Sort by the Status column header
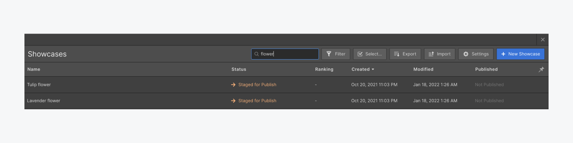Screen dimensions: 573x143 [x=239, y=69]
